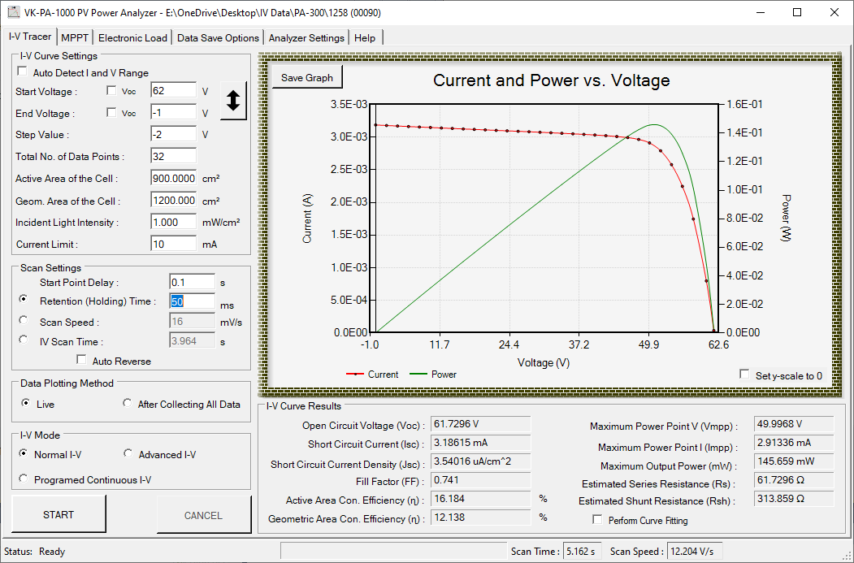Click the Short Circuit Current 3.18615 mA value

point(480,443)
